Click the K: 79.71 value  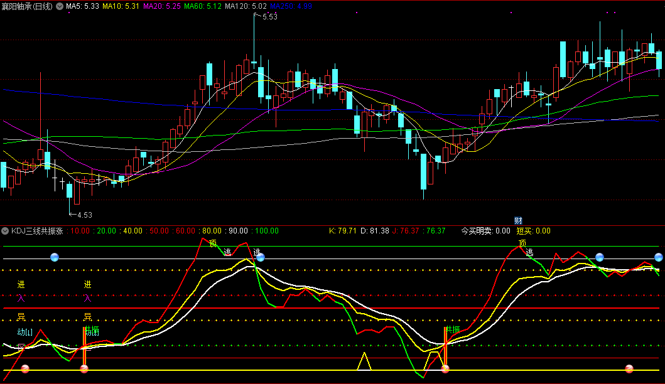343,231
